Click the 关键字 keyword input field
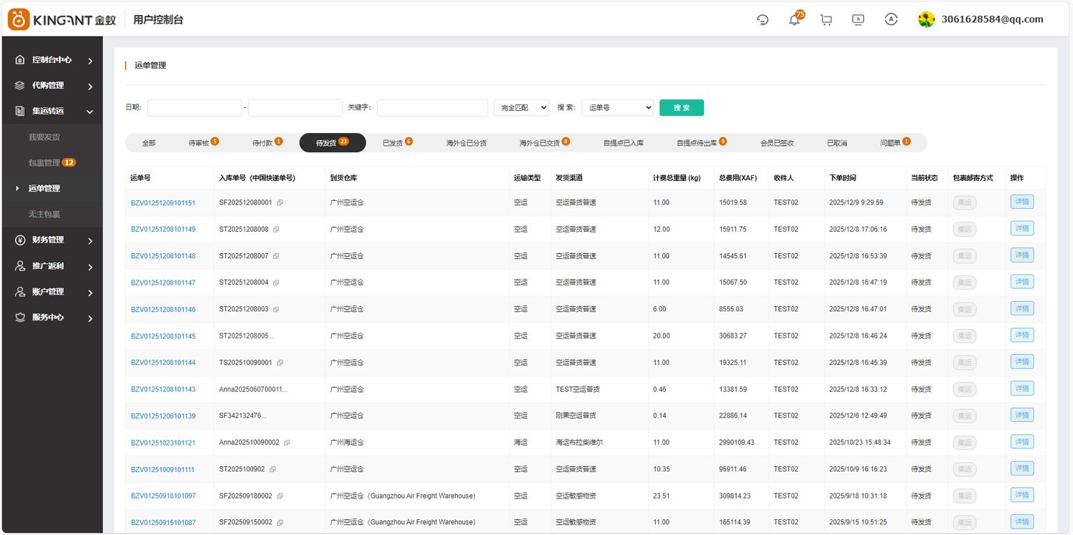Image resolution: width=1073 pixels, height=535 pixels. point(432,107)
